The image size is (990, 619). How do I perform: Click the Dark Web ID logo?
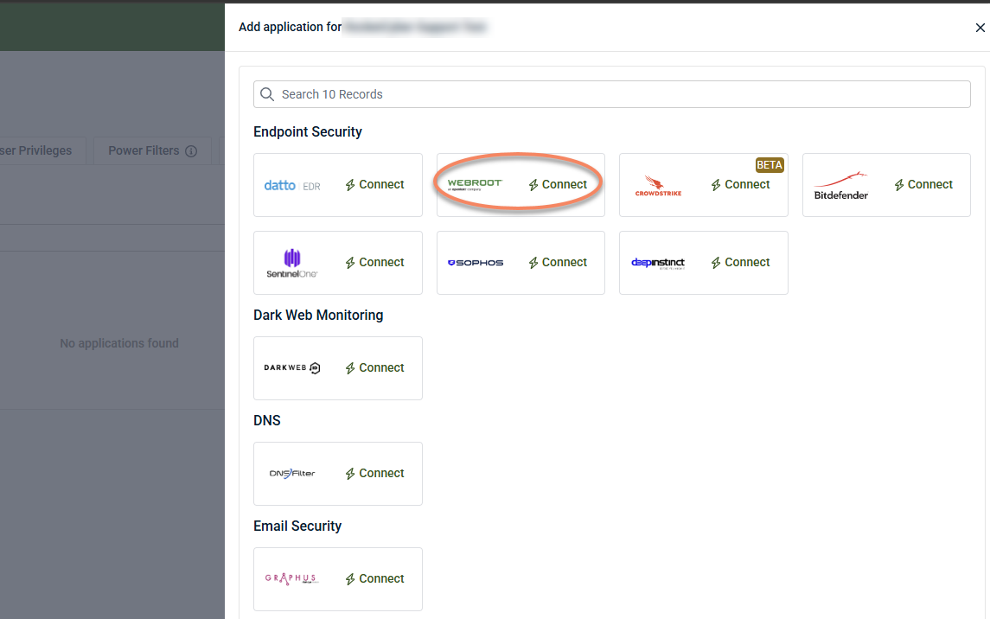coord(292,368)
